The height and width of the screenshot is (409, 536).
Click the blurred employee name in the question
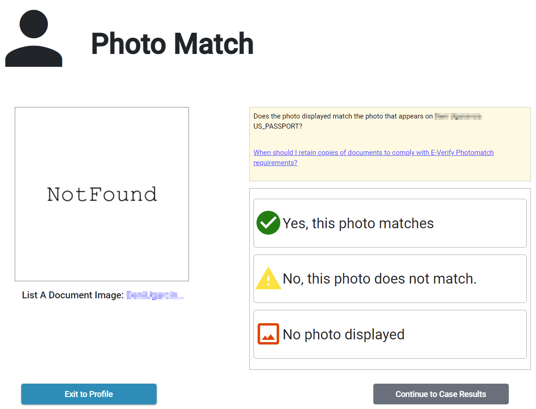459,116
